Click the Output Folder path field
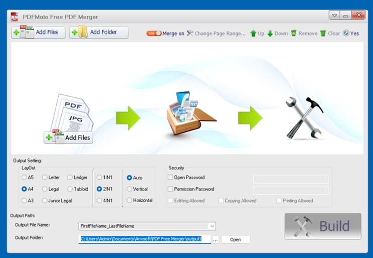The height and width of the screenshot is (258, 373). click(x=144, y=239)
